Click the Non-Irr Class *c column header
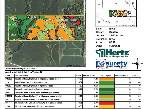 (x=121, y=75)
